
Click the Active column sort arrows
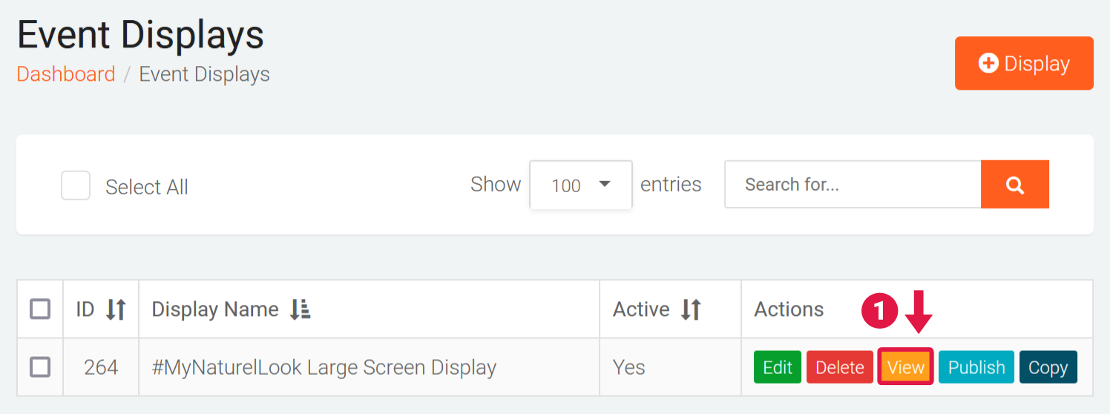(x=691, y=309)
